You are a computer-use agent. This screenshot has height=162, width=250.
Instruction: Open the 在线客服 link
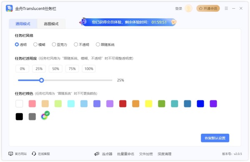44,154
